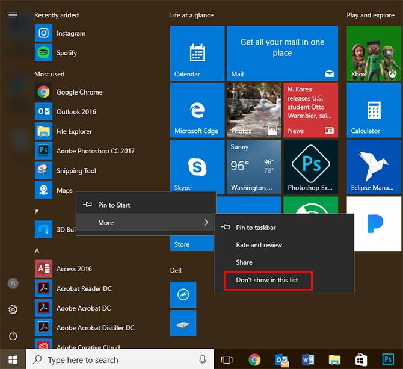
Task: Open the Photoshop Express tile
Action: [x=311, y=167]
